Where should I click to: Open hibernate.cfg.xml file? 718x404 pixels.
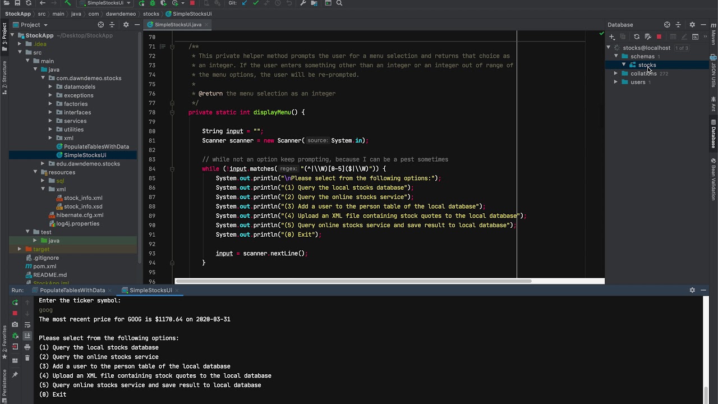[76, 215]
